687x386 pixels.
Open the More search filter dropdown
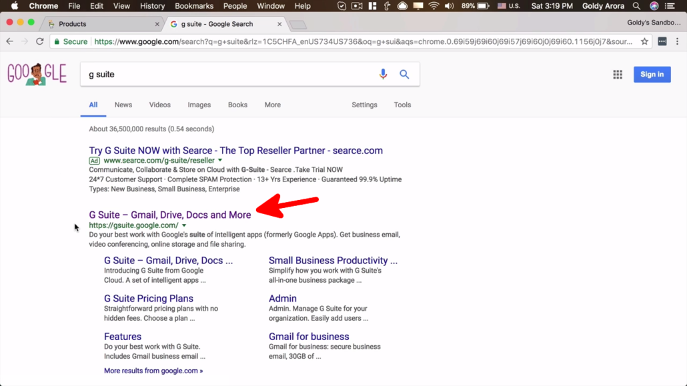[273, 105]
